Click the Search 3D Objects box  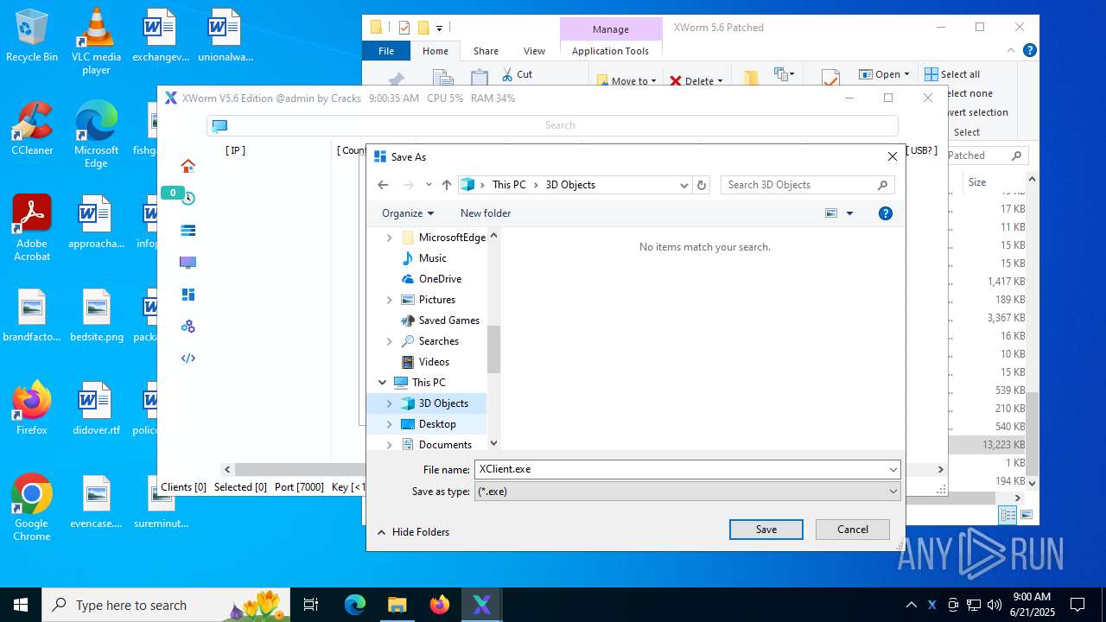pos(807,185)
